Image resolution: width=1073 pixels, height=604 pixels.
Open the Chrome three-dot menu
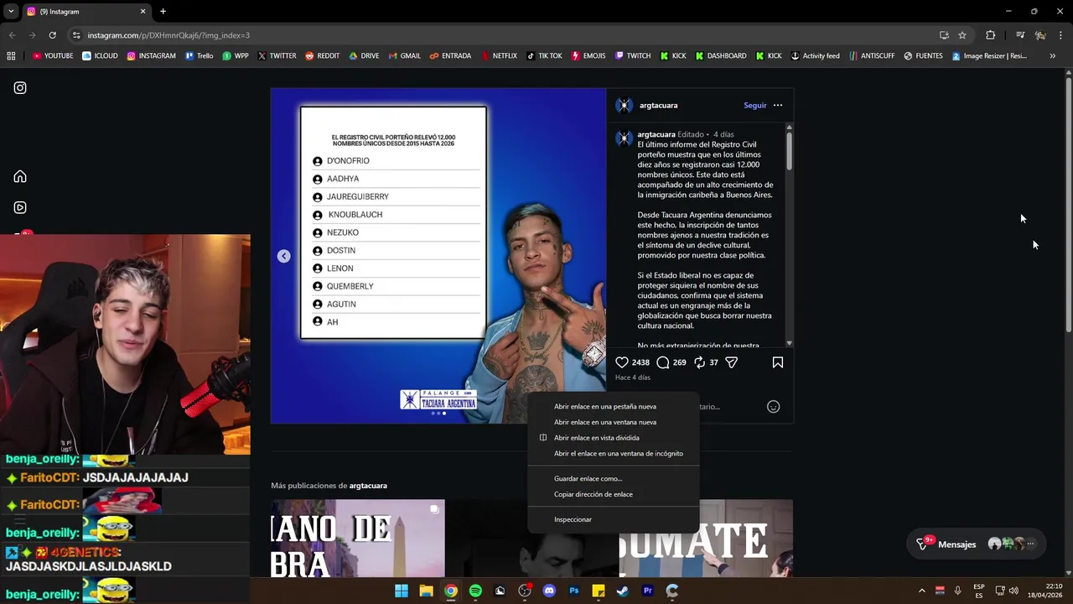(x=1060, y=35)
